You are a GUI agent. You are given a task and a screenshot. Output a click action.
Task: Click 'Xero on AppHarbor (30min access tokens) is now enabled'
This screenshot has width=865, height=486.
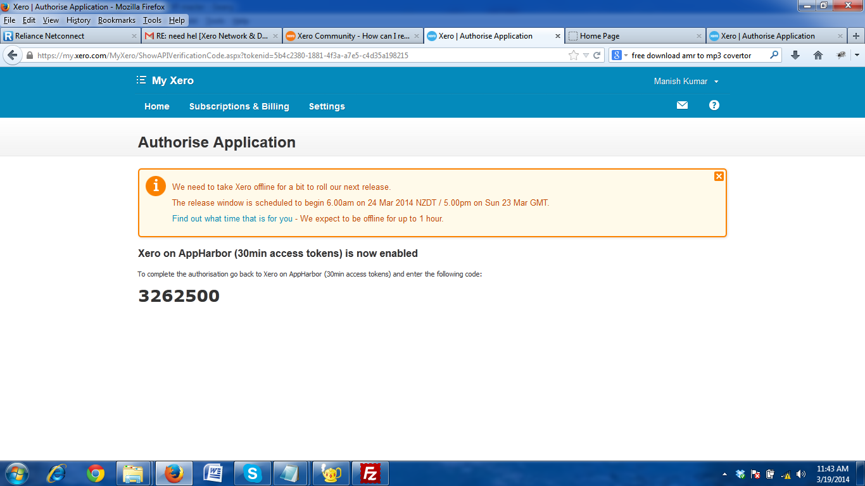click(278, 254)
